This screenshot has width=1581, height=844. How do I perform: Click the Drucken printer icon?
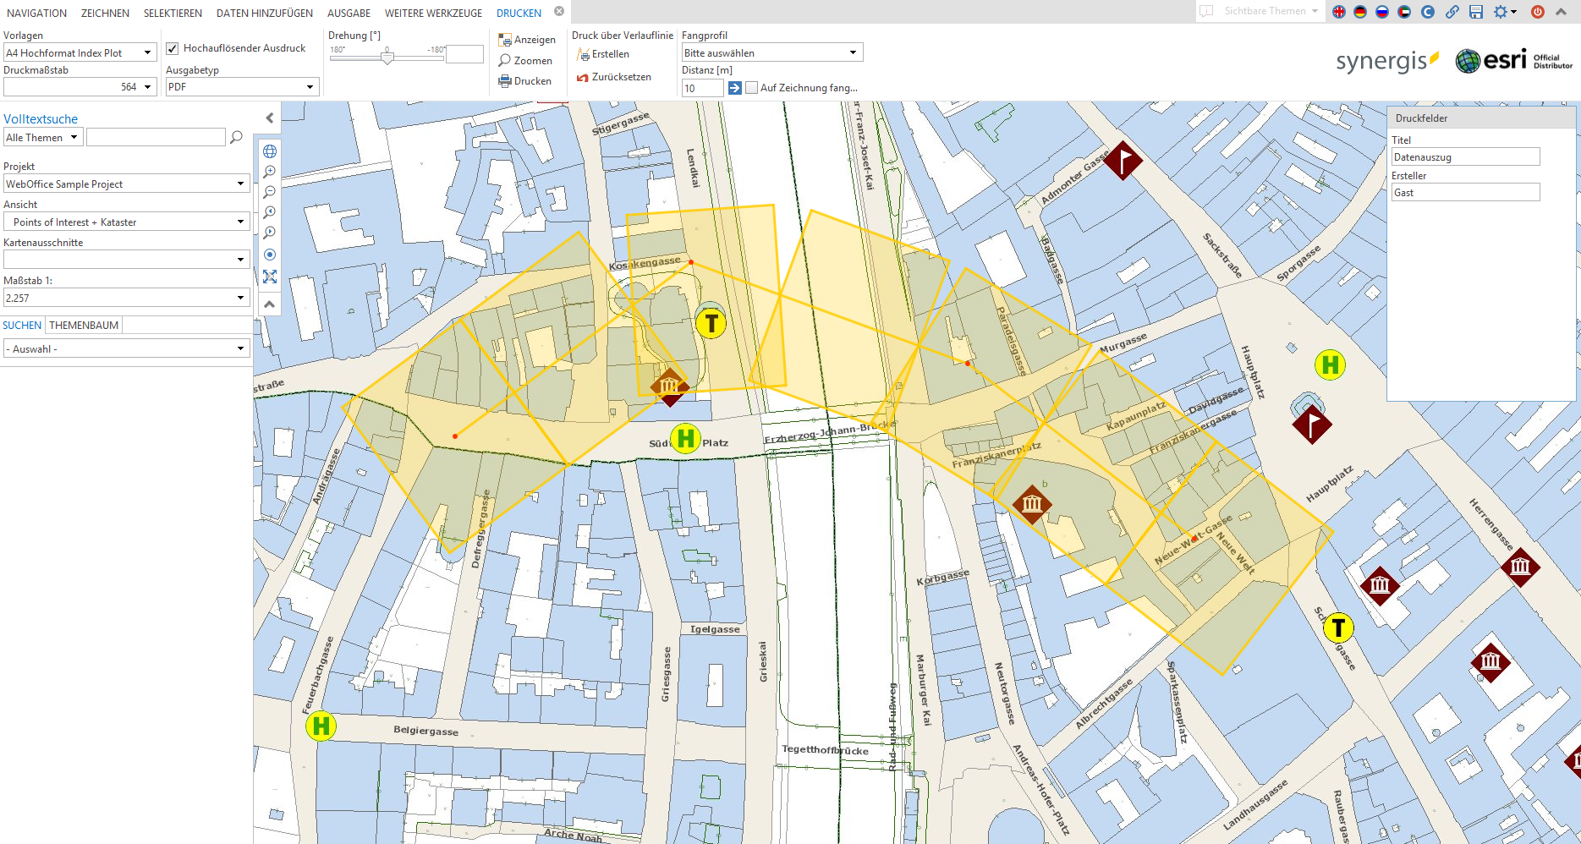[506, 80]
